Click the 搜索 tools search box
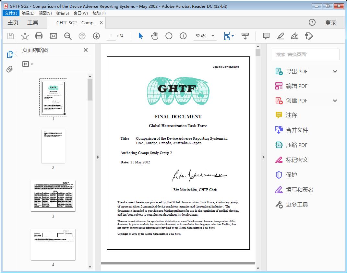This screenshot has height=273, width=347. pyautogui.click(x=305, y=54)
